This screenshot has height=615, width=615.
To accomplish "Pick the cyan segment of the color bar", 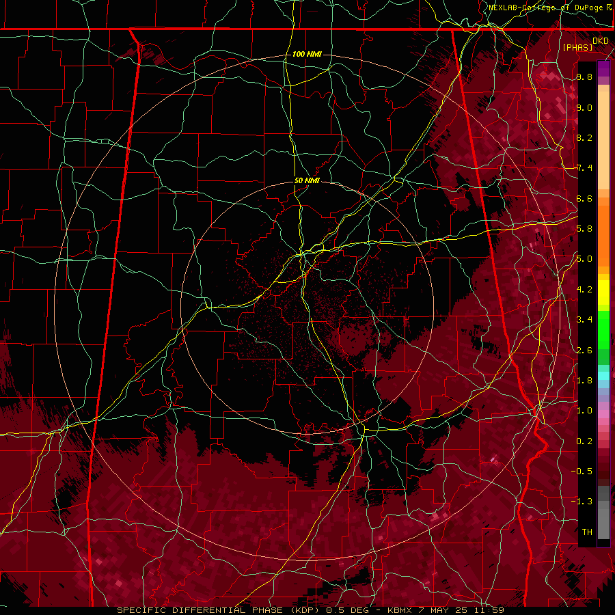I will point(603,376).
